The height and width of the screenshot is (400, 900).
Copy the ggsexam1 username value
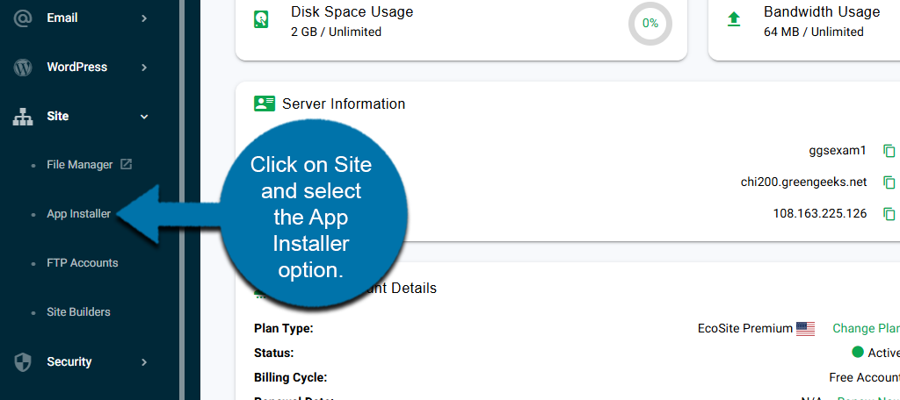tap(889, 151)
